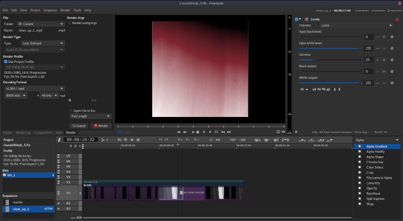Click the plus stepper for Input black level
Viewport: 403px width, 221px height.
point(384,37)
